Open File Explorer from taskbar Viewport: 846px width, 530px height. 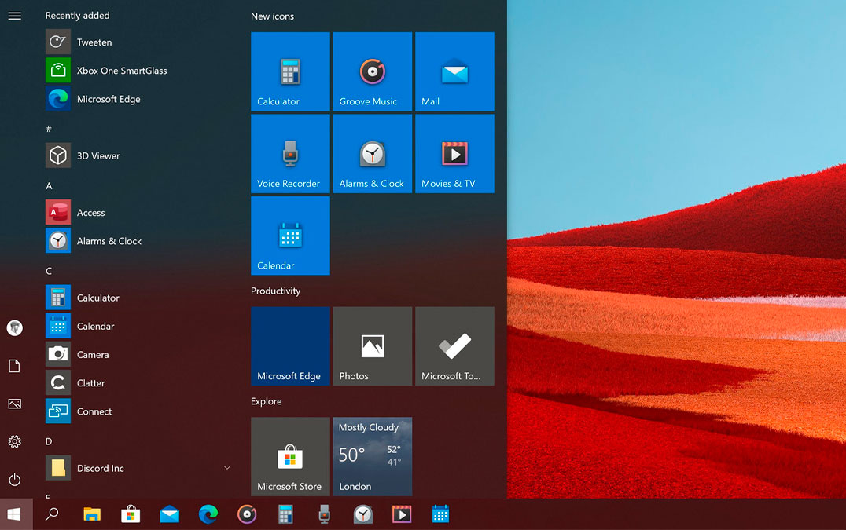92,514
